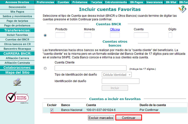Click the Transferencias section header
Viewport: 188px width, 124px height.
tap(17, 30)
